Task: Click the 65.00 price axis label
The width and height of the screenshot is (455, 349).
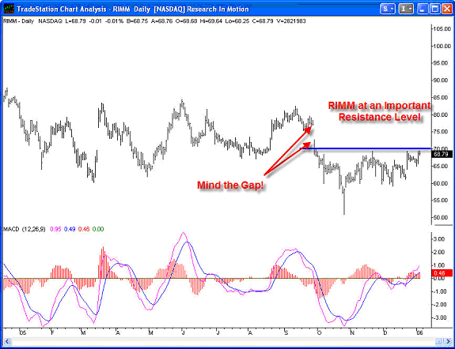Action: [441, 167]
